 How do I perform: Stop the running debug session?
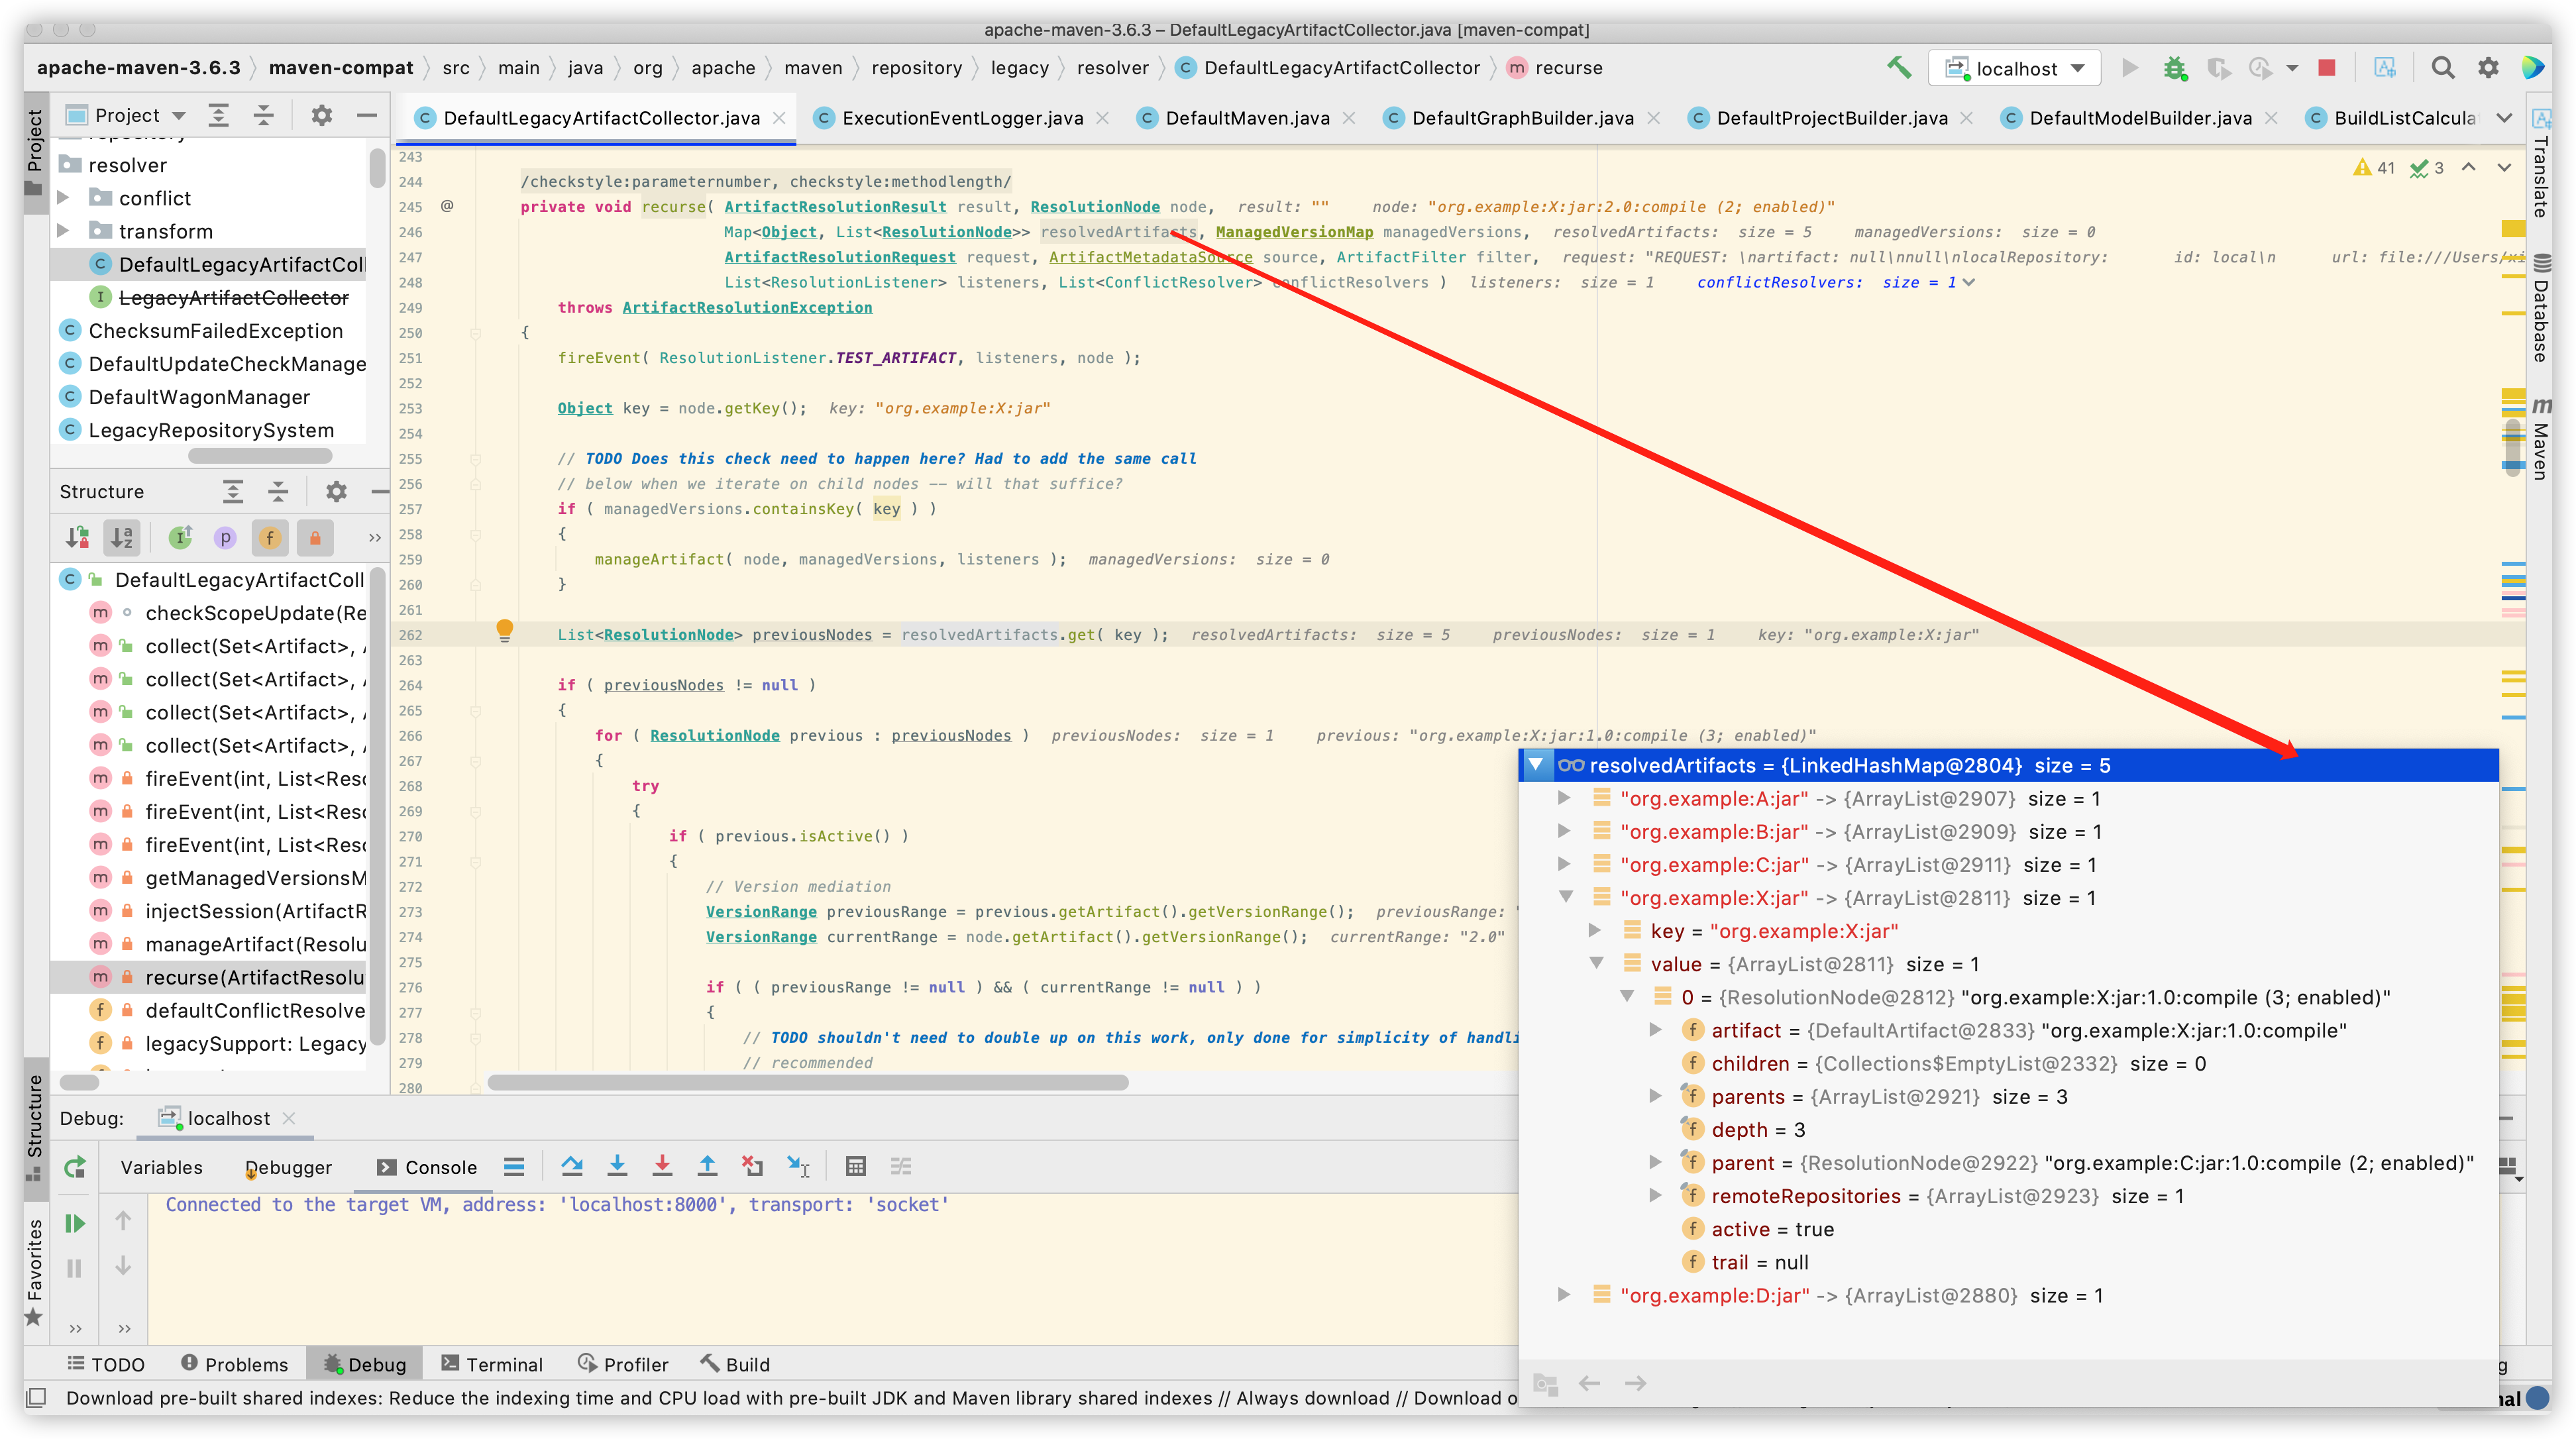2326,68
